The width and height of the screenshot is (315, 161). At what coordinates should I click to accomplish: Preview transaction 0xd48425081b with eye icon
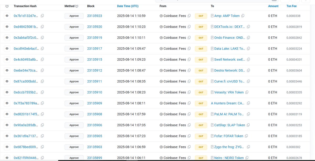tap(7, 27)
